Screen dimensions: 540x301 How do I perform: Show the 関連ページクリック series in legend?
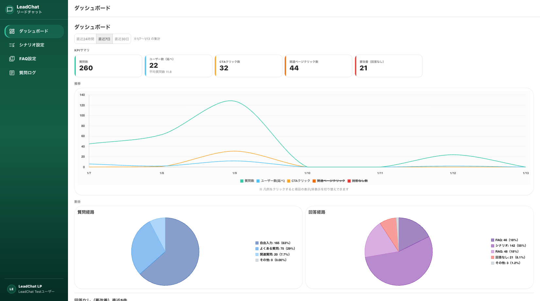point(329,181)
